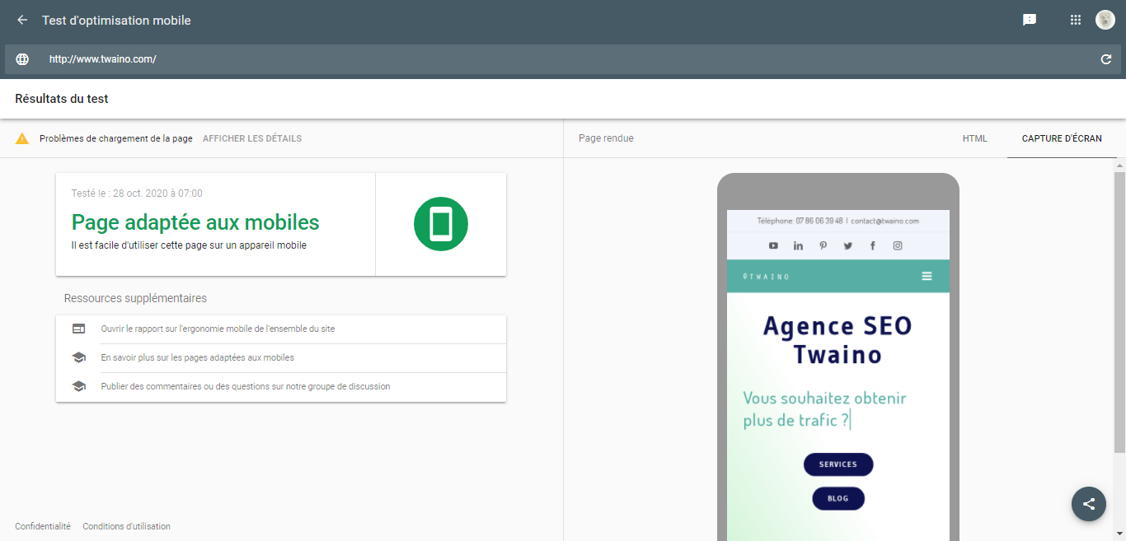
Task: Open the Google apps grid
Action: click(1076, 20)
